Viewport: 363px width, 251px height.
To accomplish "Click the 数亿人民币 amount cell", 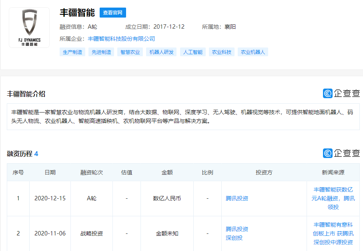I will pos(167,198).
